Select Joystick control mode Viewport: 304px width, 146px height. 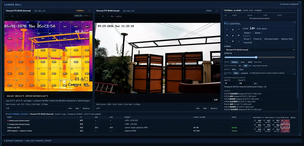pyautogui.click(x=244, y=73)
